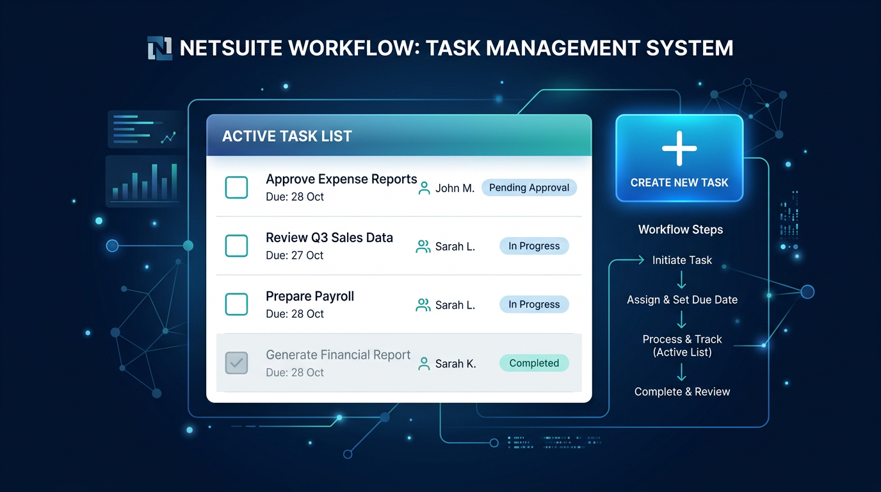Check the Review Q3 Sales Data checkbox
The width and height of the screenshot is (881, 492).
point(237,245)
